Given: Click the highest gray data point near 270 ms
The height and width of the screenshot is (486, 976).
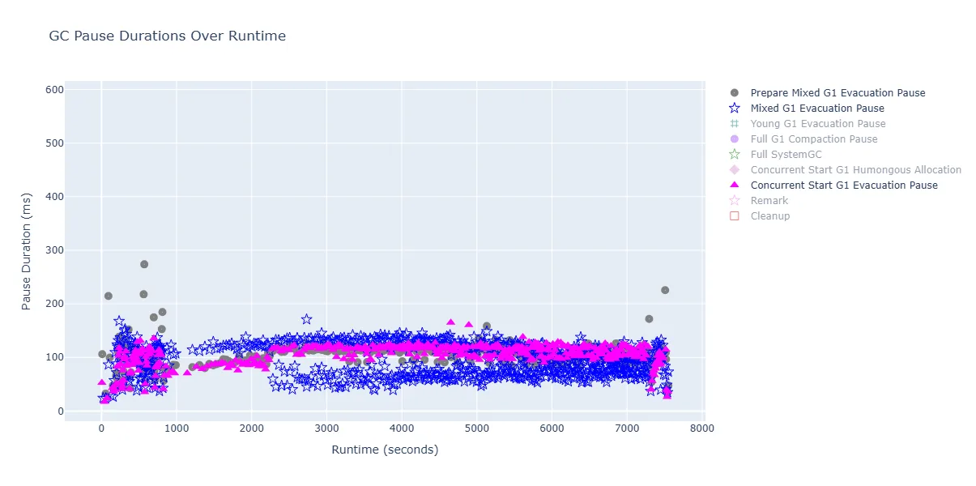Looking at the screenshot, I should pyautogui.click(x=144, y=264).
